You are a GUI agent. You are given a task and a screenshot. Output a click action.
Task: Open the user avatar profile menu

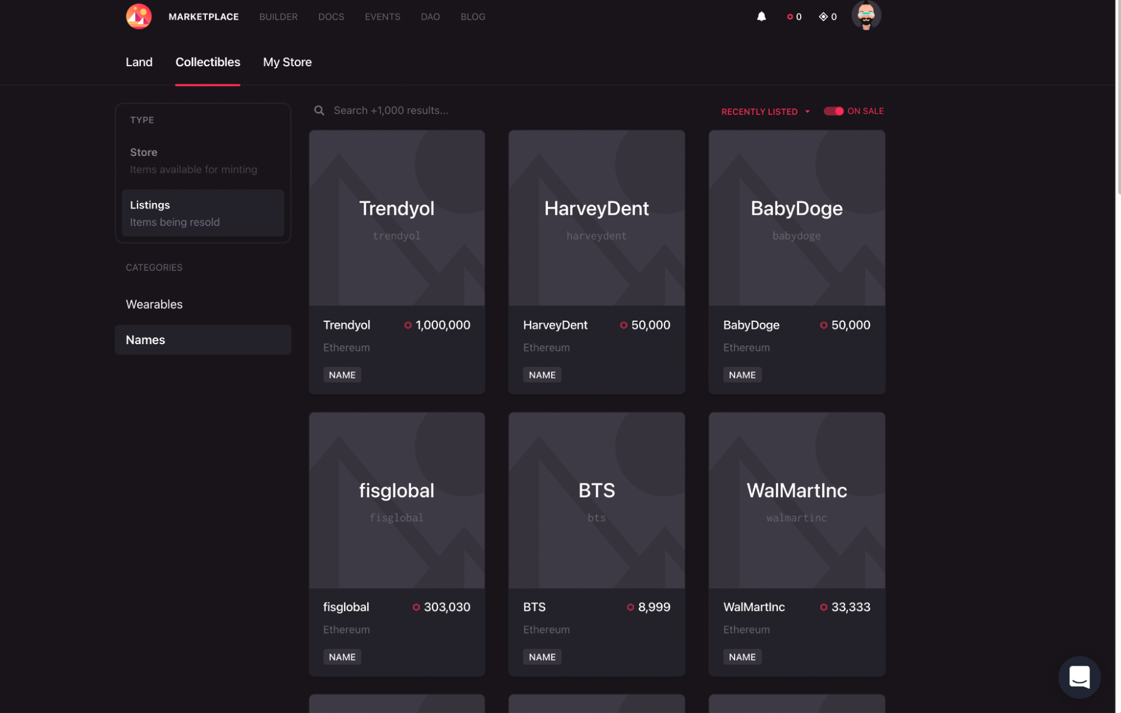tap(866, 15)
